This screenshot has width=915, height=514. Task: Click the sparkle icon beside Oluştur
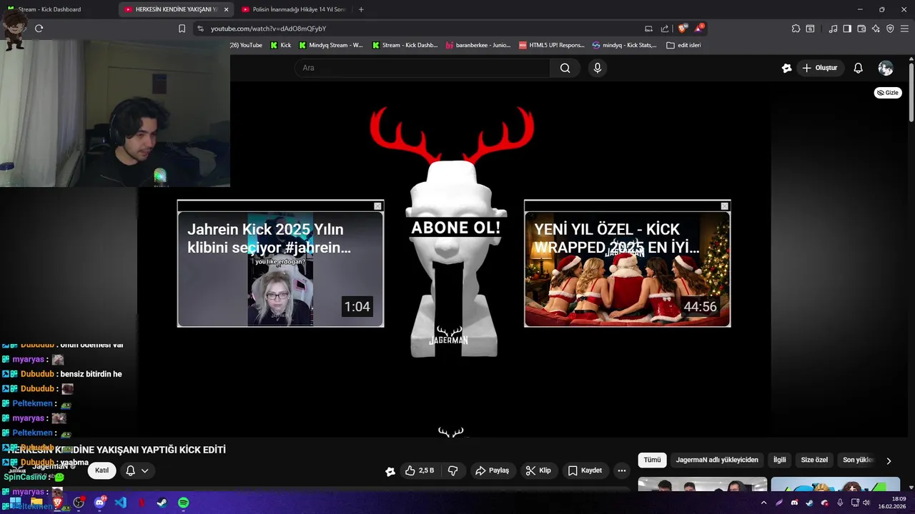point(786,68)
